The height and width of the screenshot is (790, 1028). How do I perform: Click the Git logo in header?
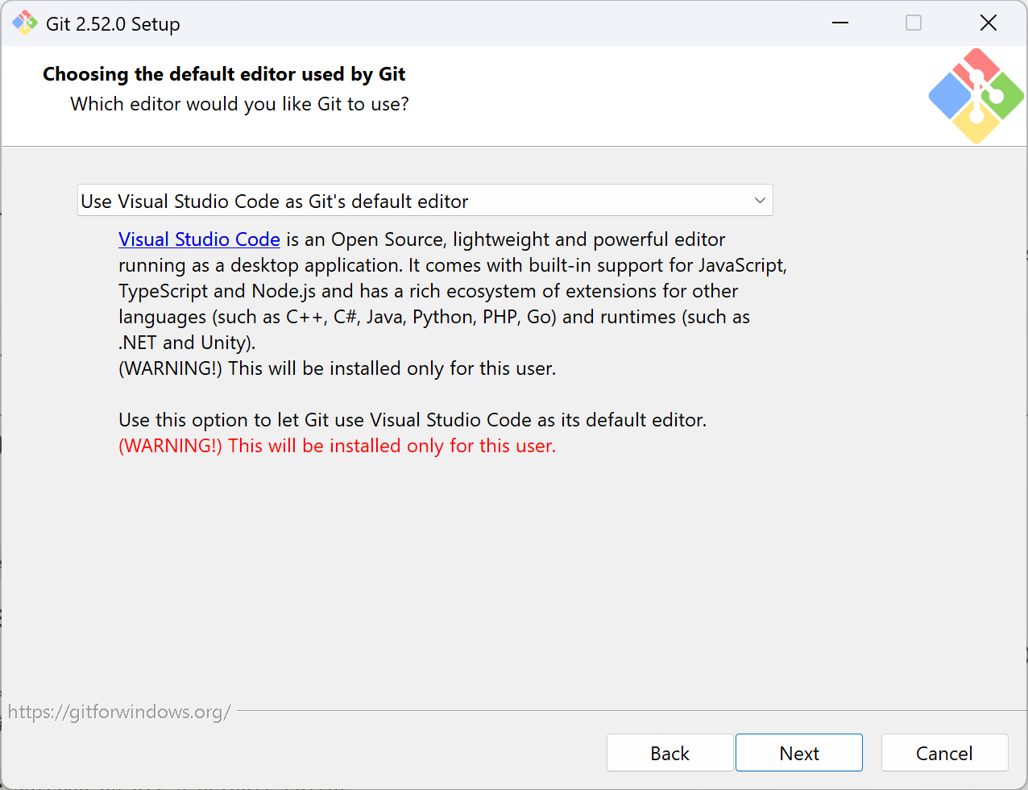[976, 96]
